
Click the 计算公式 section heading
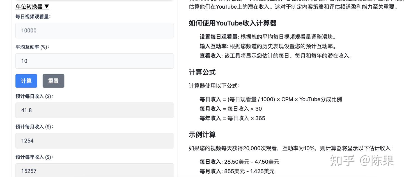click(x=202, y=72)
